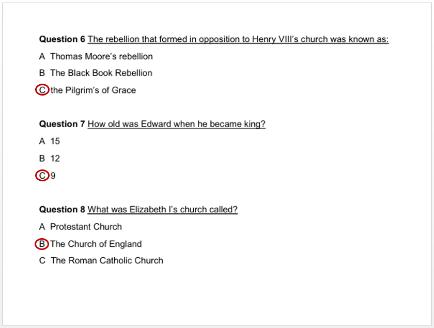
Task: Click the bold "Question 8" label
Action: tap(62, 210)
